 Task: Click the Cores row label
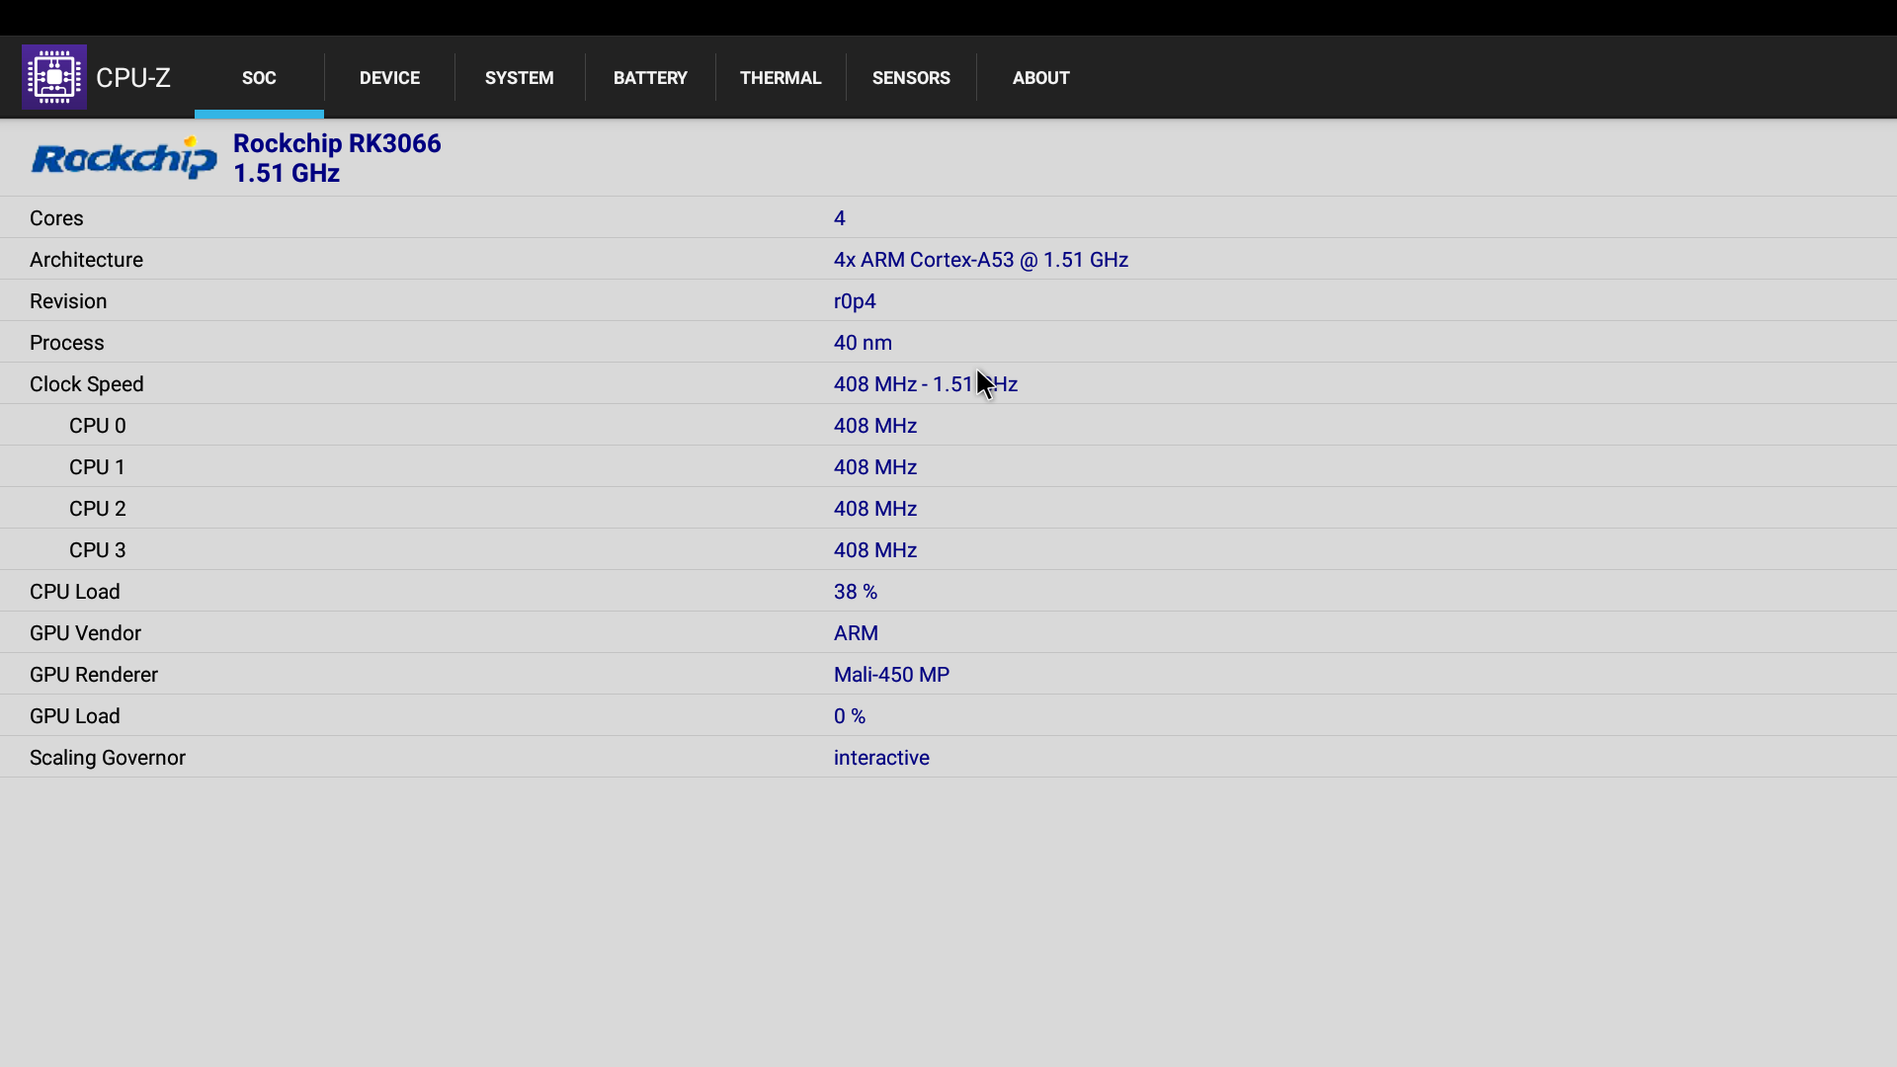point(56,218)
